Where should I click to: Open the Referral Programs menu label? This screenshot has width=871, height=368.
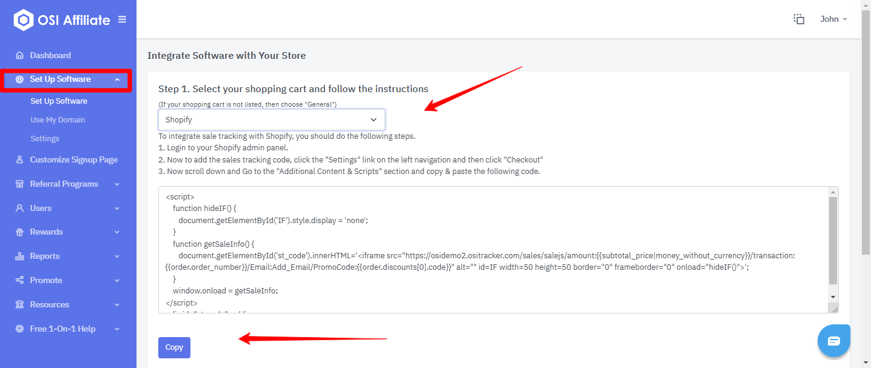pyautogui.click(x=64, y=184)
